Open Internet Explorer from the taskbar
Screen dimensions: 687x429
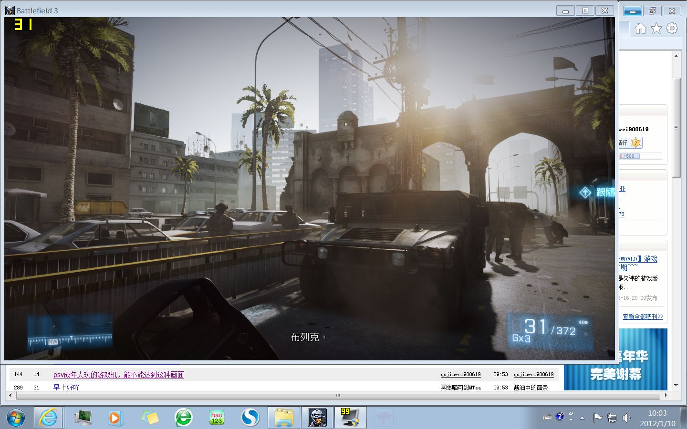pos(48,418)
